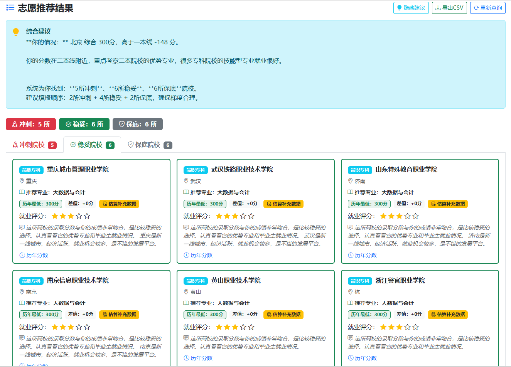Click first rating star of 重庆城市管理职业学院
Screen dimensions: 511x367
(x=55, y=216)
